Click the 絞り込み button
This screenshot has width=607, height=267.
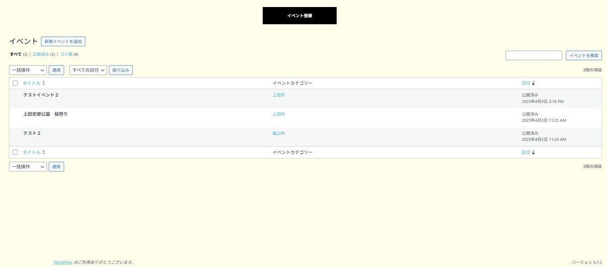pyautogui.click(x=121, y=70)
